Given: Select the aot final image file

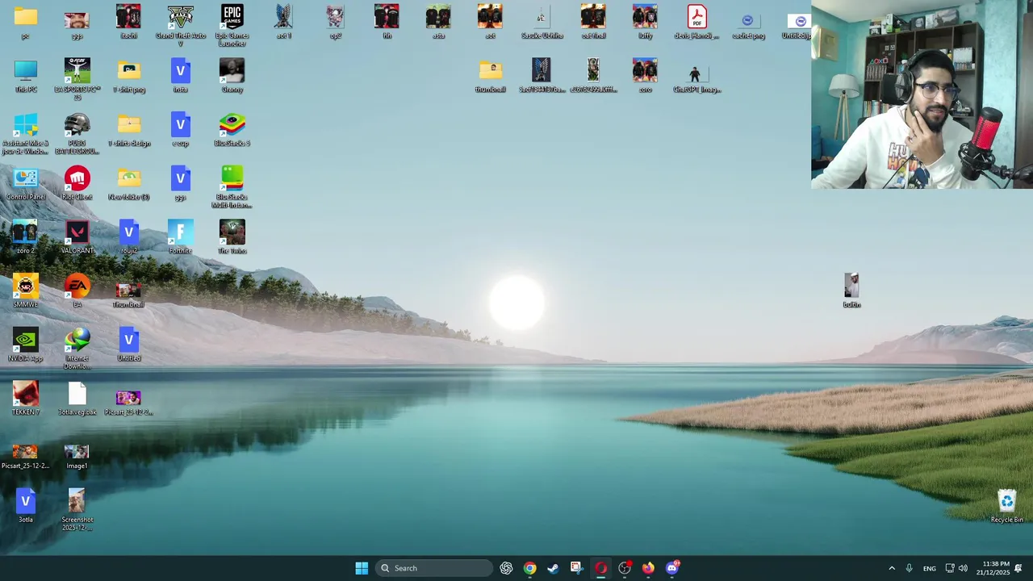Looking at the screenshot, I should [x=593, y=22].
